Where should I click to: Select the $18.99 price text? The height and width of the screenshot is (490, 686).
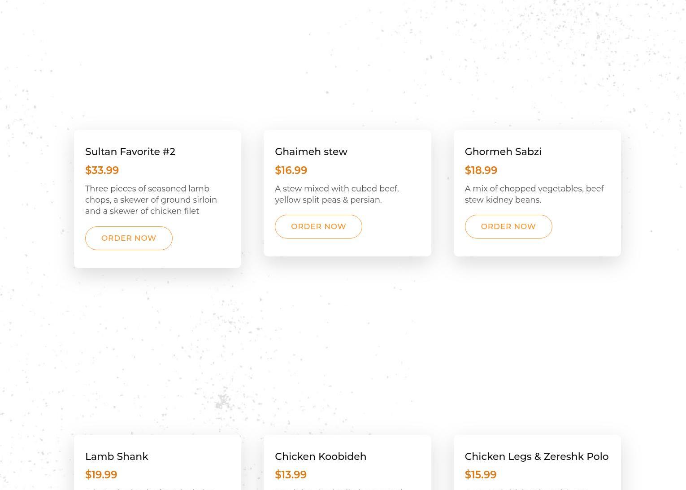pos(481,170)
